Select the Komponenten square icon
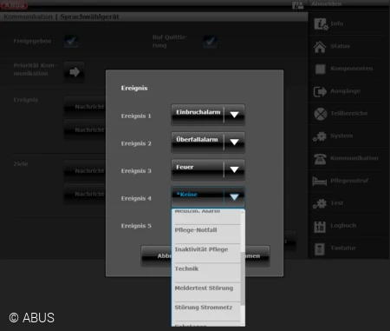 pos(320,69)
